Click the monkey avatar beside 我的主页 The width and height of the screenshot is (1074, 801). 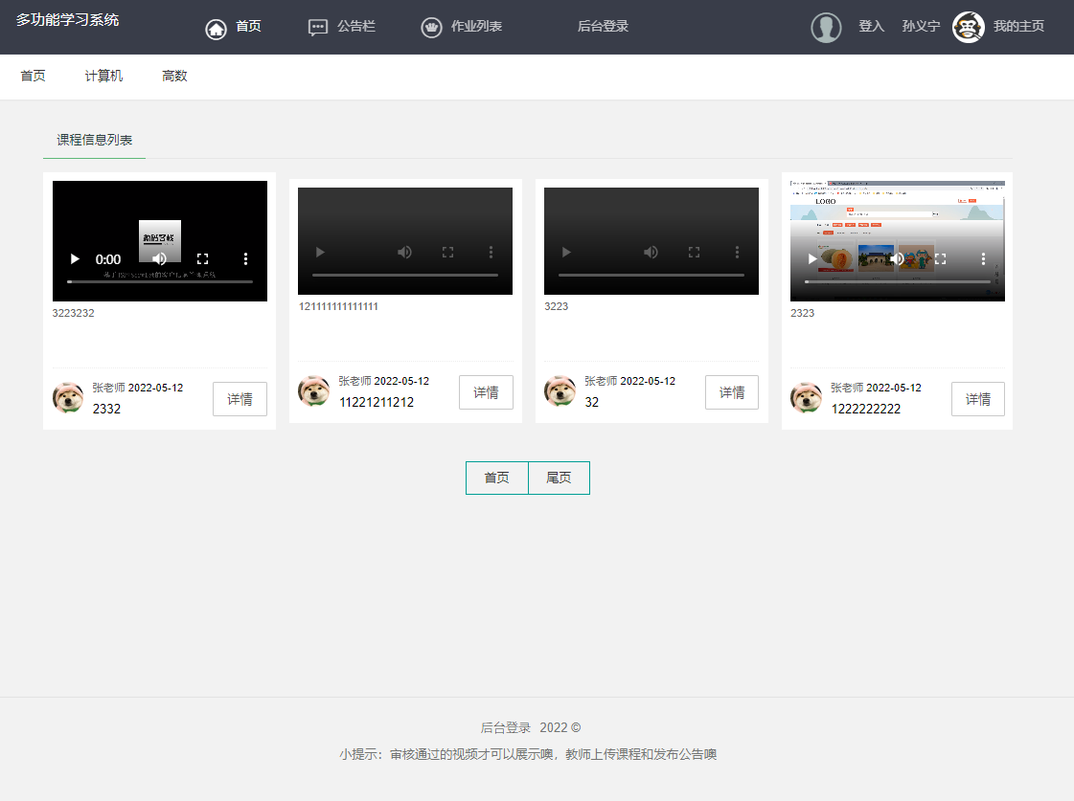pyautogui.click(x=969, y=28)
